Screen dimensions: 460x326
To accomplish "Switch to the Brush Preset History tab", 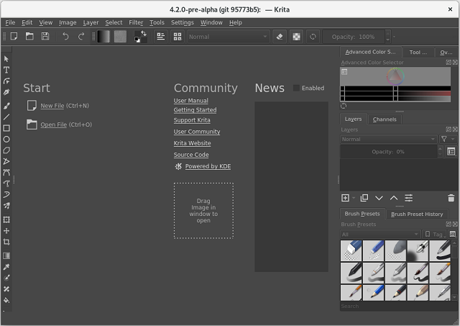I will [417, 214].
